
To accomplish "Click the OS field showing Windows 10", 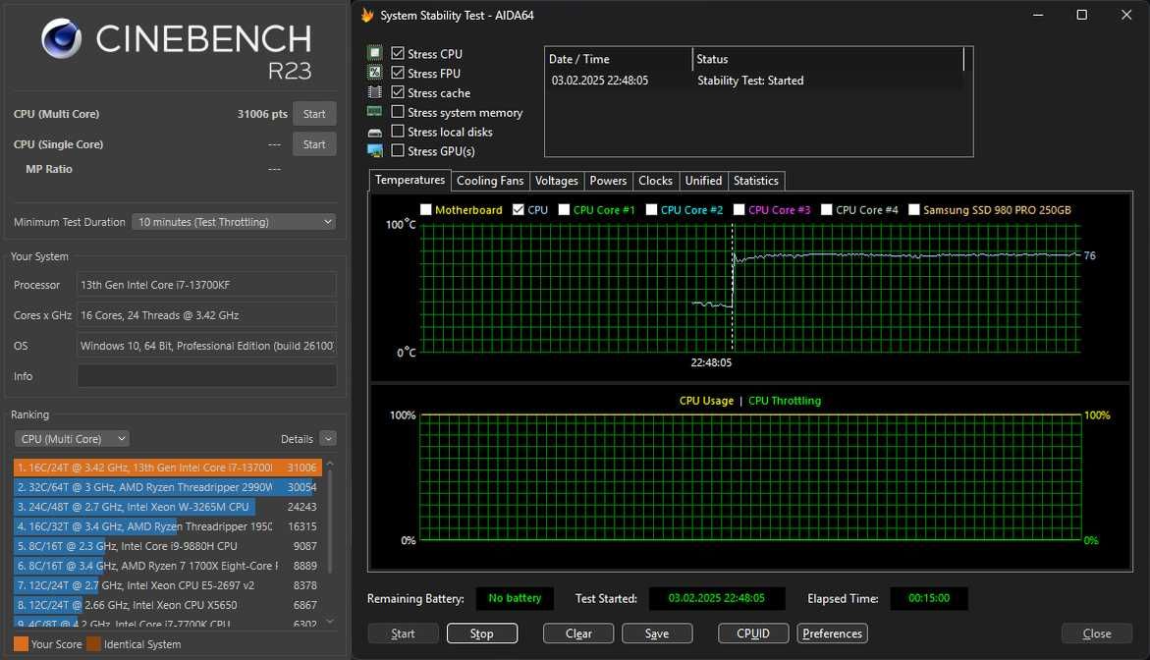I will (x=207, y=346).
